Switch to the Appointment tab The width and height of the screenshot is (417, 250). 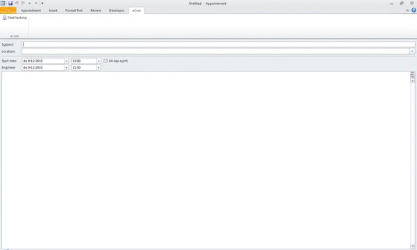(31, 10)
